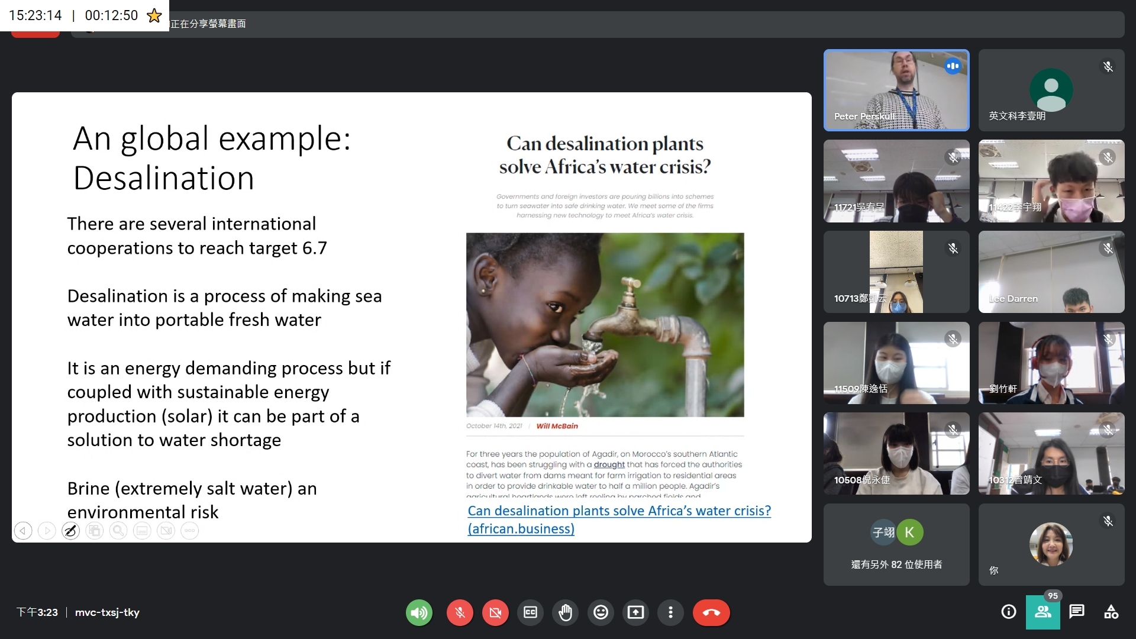
Task: Toggle the camera off button
Action: tap(495, 612)
